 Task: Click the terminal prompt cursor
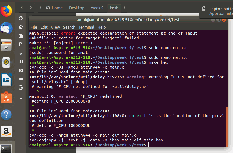tap(150, 145)
